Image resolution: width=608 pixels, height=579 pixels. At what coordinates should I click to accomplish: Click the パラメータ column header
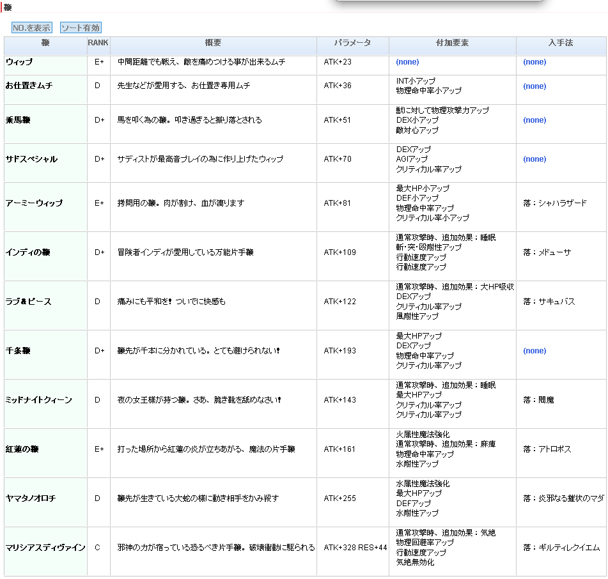click(x=352, y=43)
